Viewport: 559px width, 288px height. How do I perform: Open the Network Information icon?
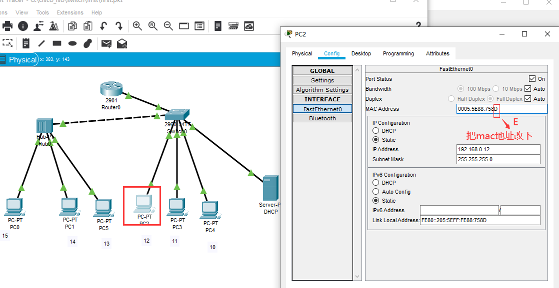[23, 25]
